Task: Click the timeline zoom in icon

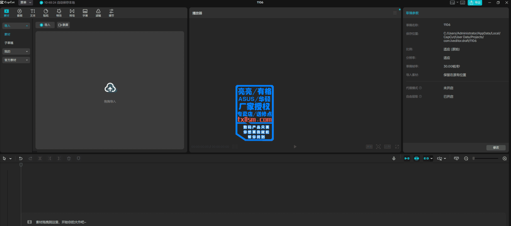Action: (504, 158)
